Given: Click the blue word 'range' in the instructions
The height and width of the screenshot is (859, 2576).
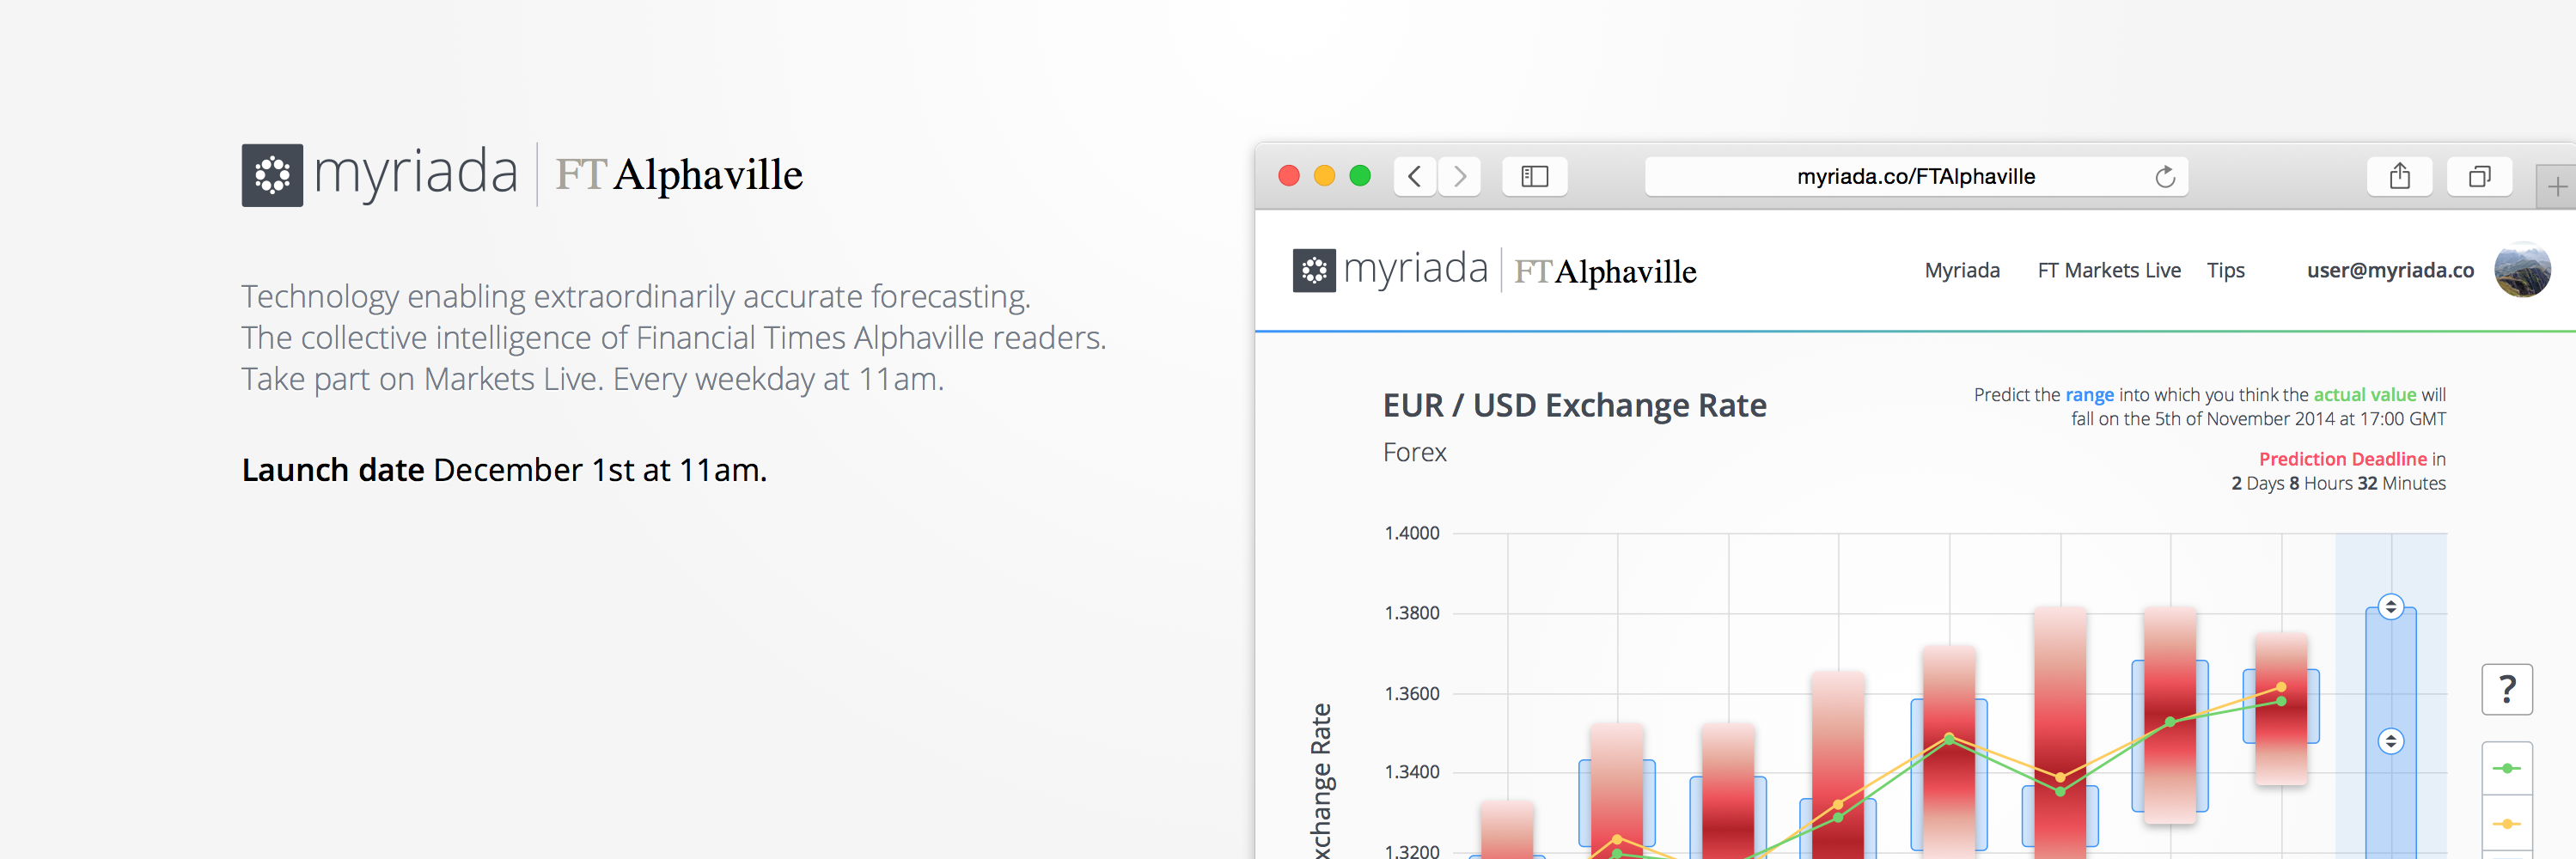Looking at the screenshot, I should (2089, 395).
